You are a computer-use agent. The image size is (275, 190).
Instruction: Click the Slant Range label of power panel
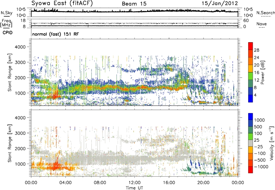pyautogui.click(x=10, y=72)
